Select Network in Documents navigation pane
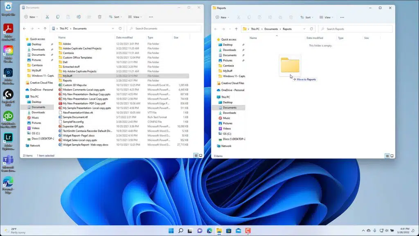This screenshot has height=236, width=419. pos(35,145)
